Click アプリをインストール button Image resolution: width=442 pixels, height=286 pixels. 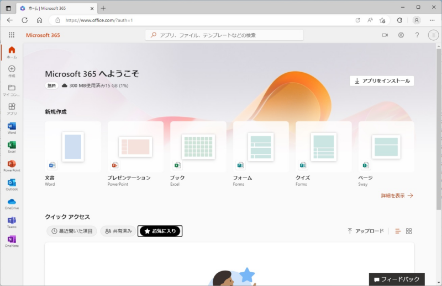pyautogui.click(x=382, y=81)
